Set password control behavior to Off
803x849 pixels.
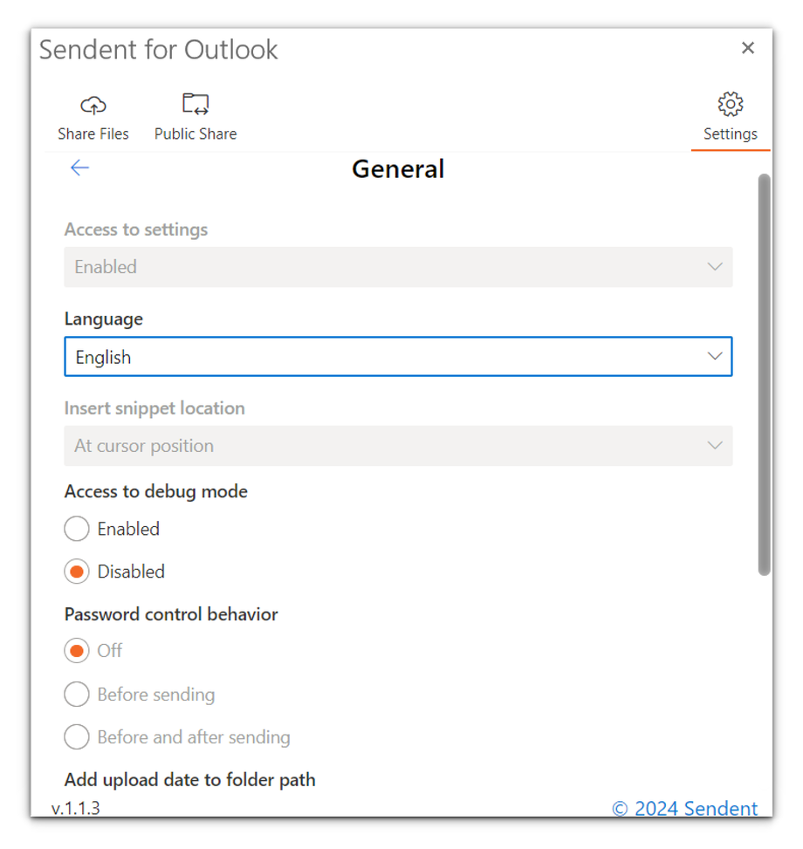pos(77,651)
